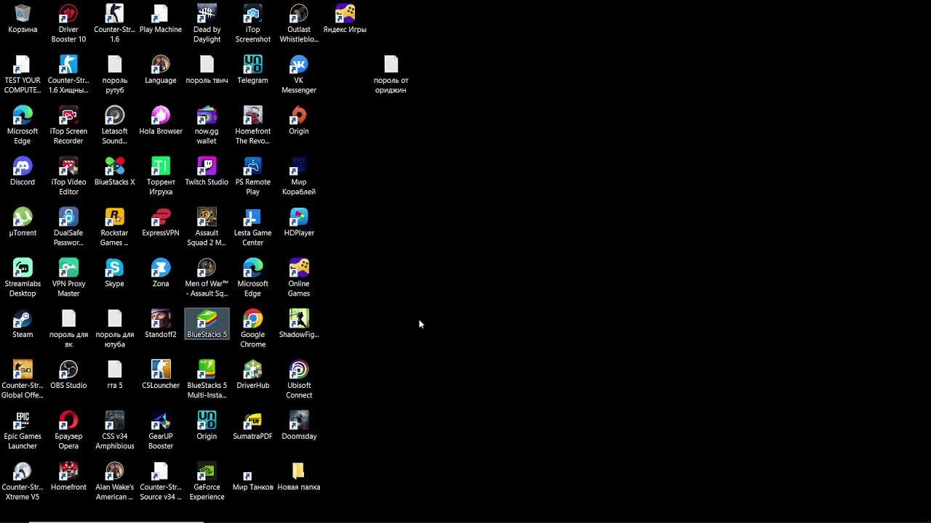
Task: Select the пороль рутуб text file
Action: pos(114,75)
